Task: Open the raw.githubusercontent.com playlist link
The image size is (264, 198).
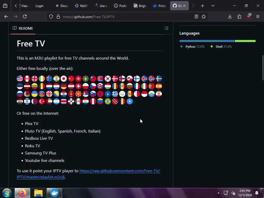Action: point(88,174)
